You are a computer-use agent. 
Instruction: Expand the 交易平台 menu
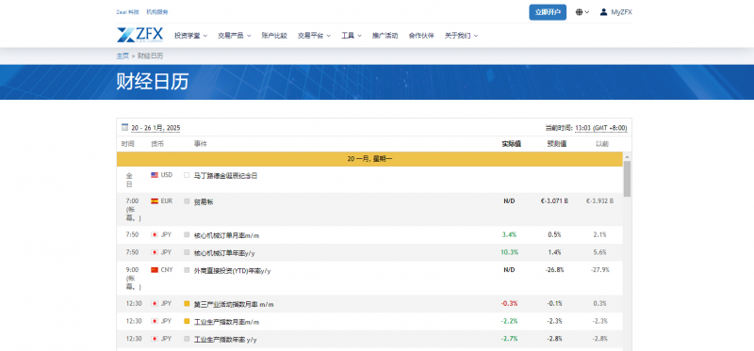[x=314, y=36]
